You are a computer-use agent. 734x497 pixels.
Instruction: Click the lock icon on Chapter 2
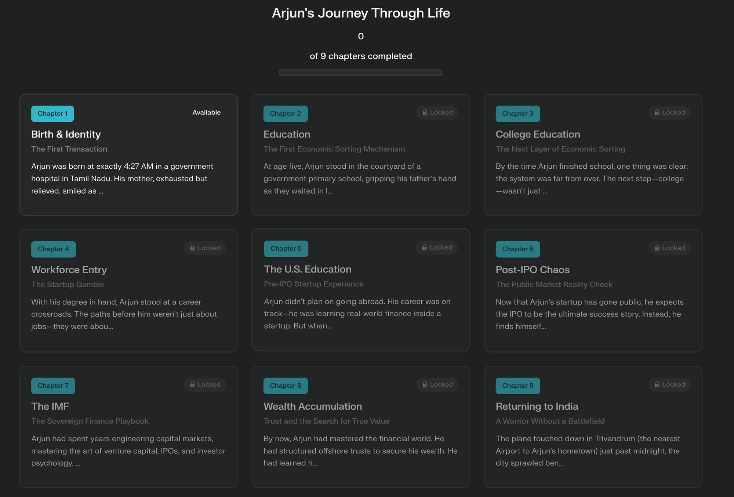point(425,113)
